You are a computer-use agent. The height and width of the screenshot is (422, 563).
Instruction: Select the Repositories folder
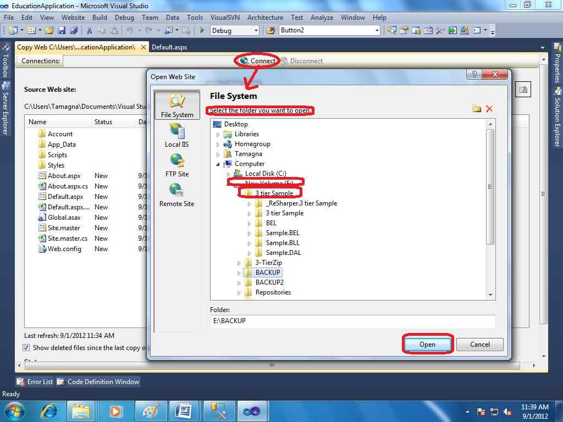tap(273, 292)
